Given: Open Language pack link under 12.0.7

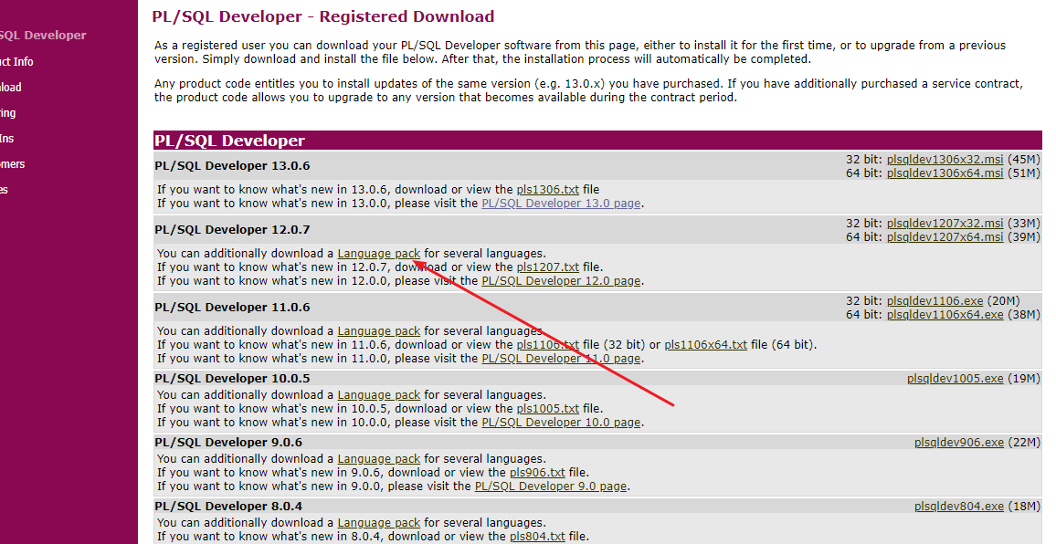Looking at the screenshot, I should 378,254.
